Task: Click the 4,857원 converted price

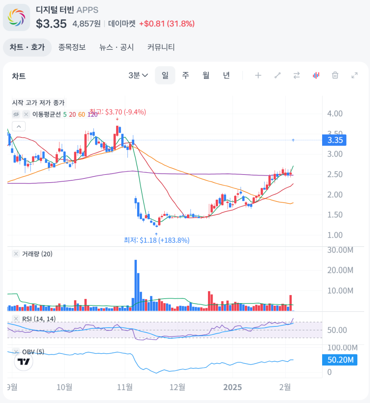Action: [87, 24]
